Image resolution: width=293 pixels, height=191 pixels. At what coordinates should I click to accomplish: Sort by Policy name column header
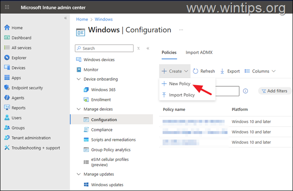pos(174,109)
